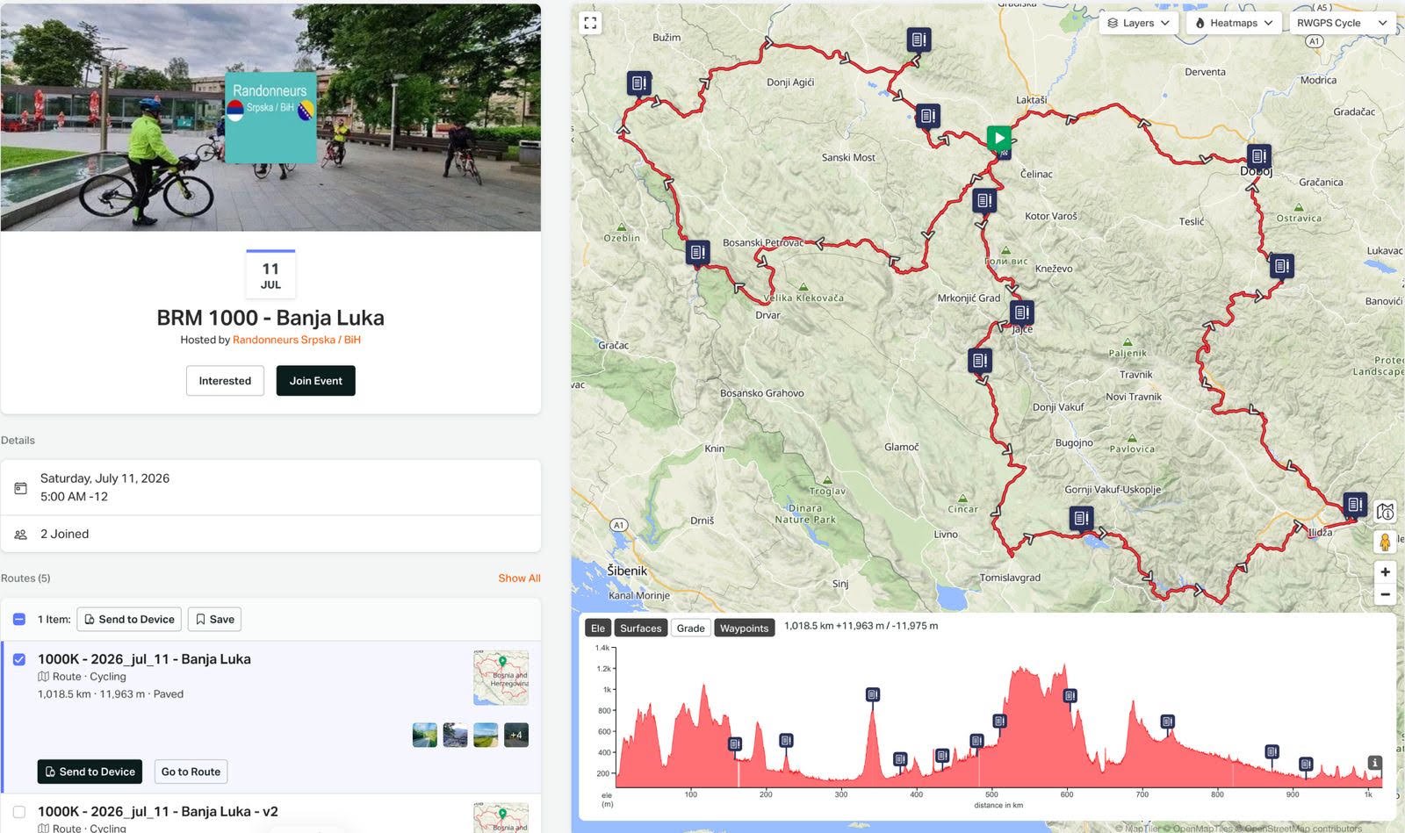Click the info icon at elevation chart end
1405x833 pixels.
point(1374,763)
